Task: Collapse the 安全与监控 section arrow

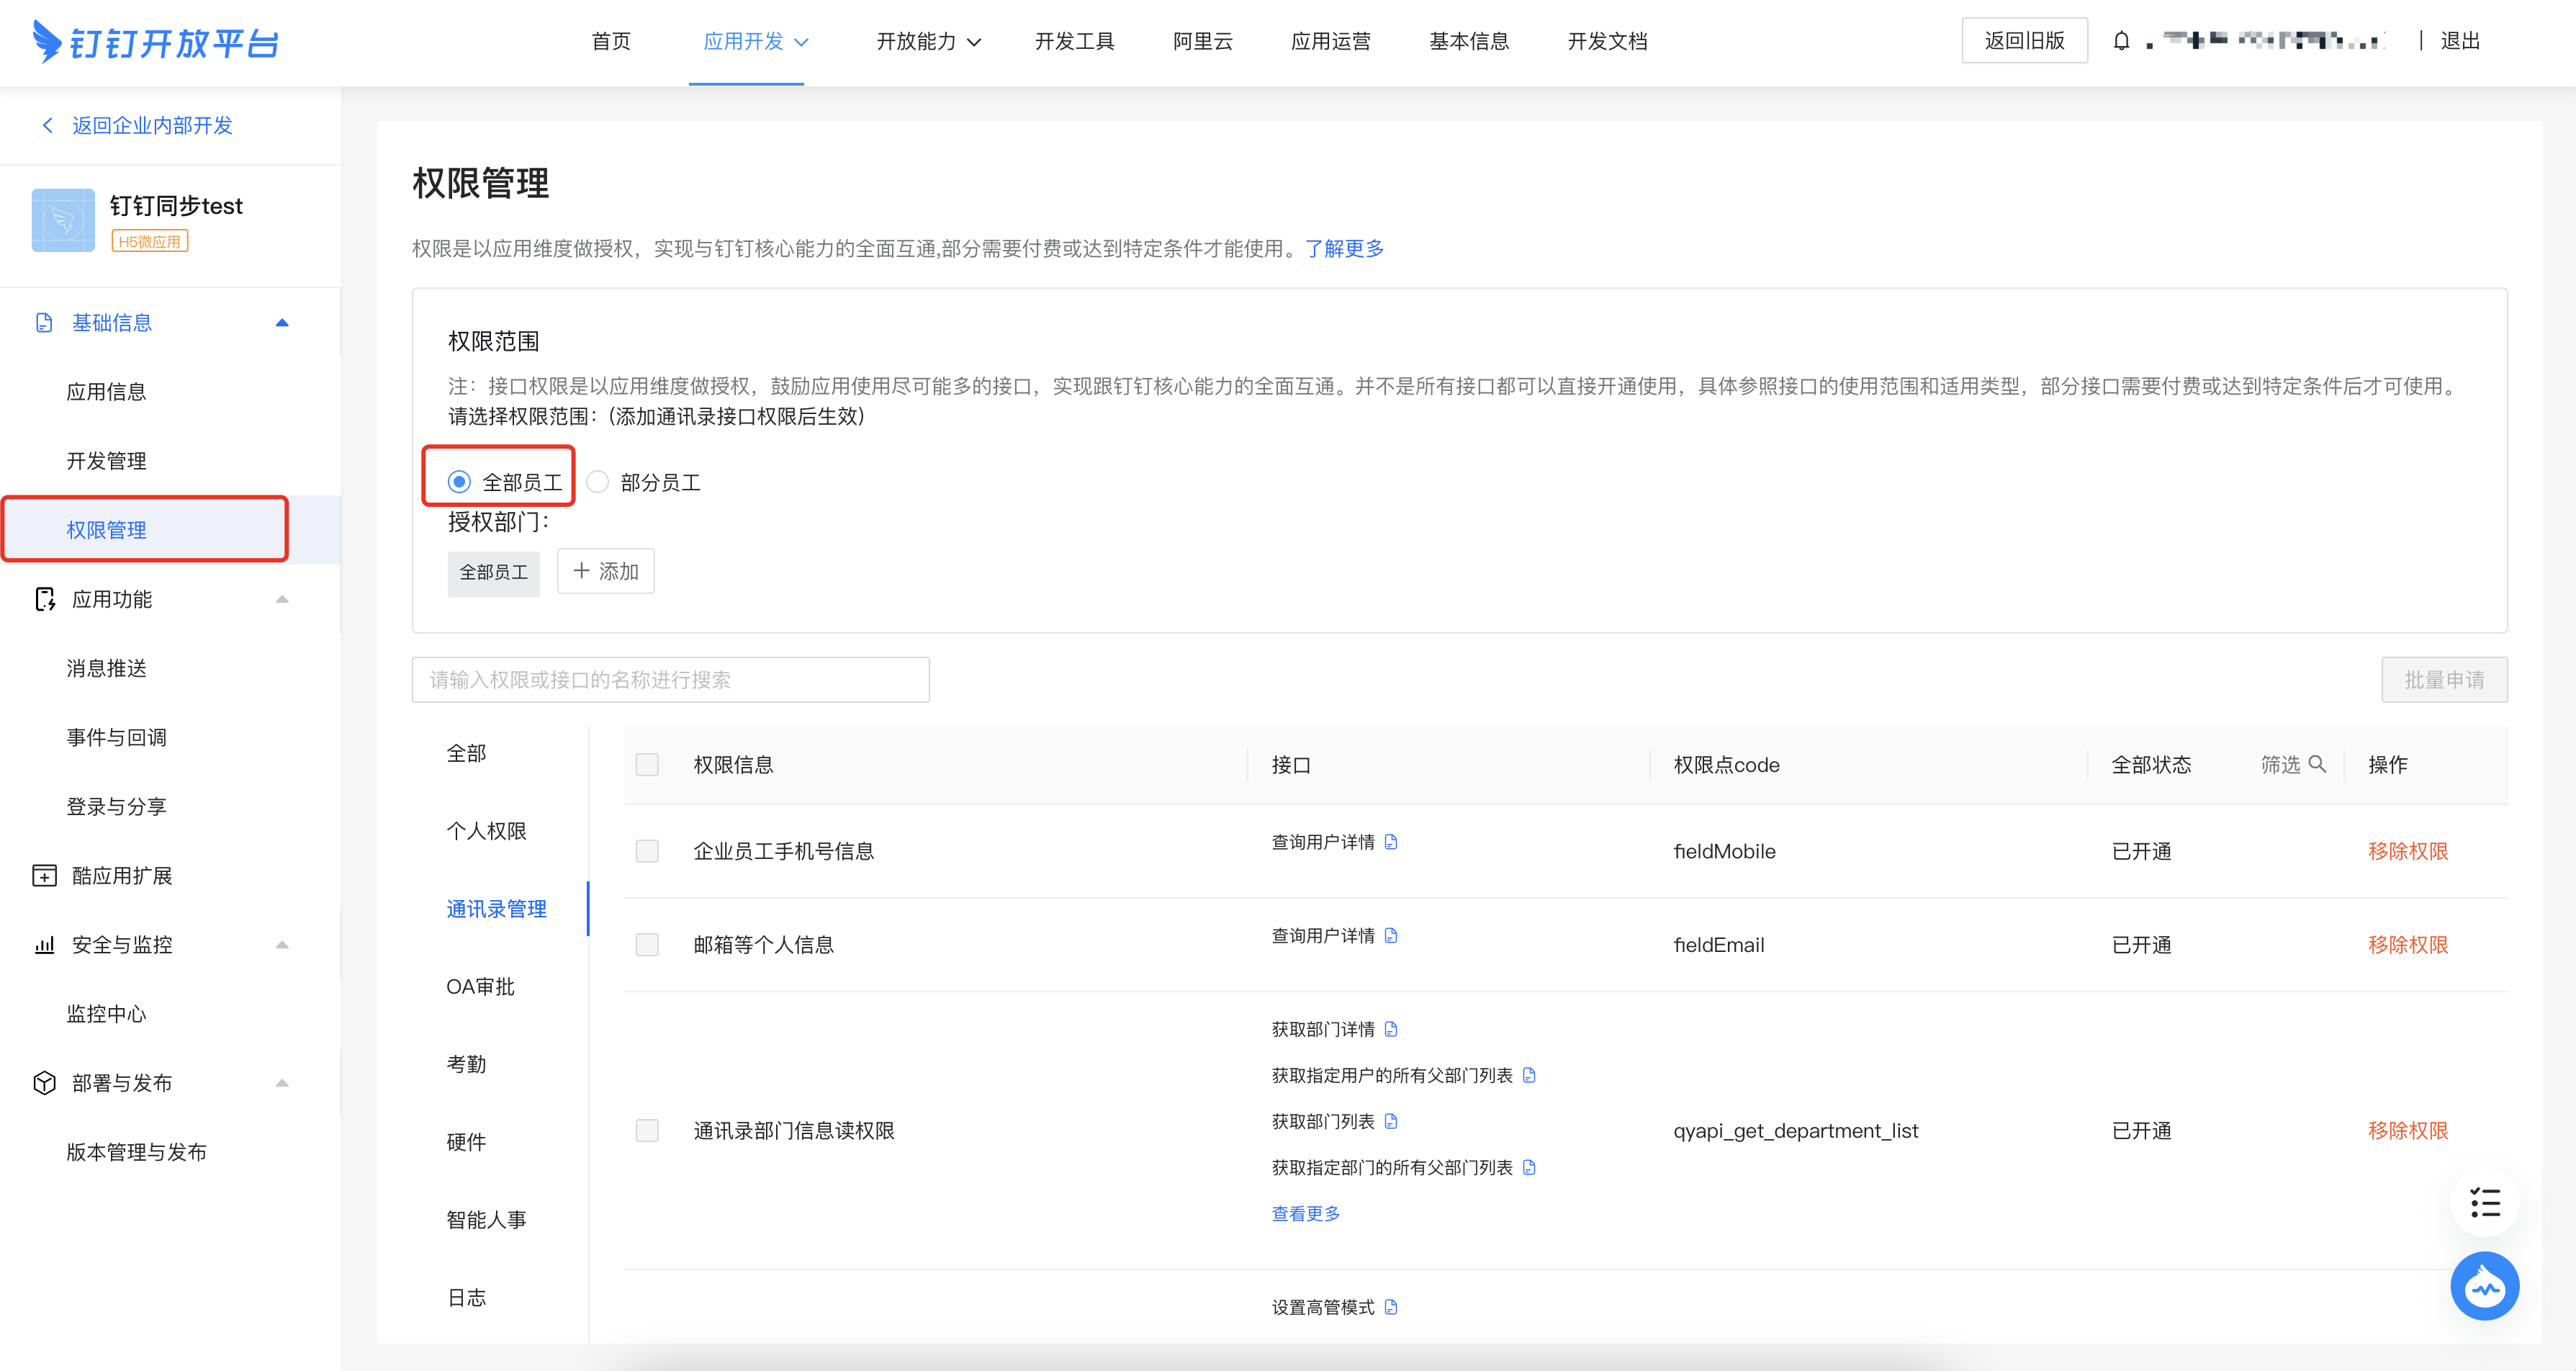Action: click(282, 945)
